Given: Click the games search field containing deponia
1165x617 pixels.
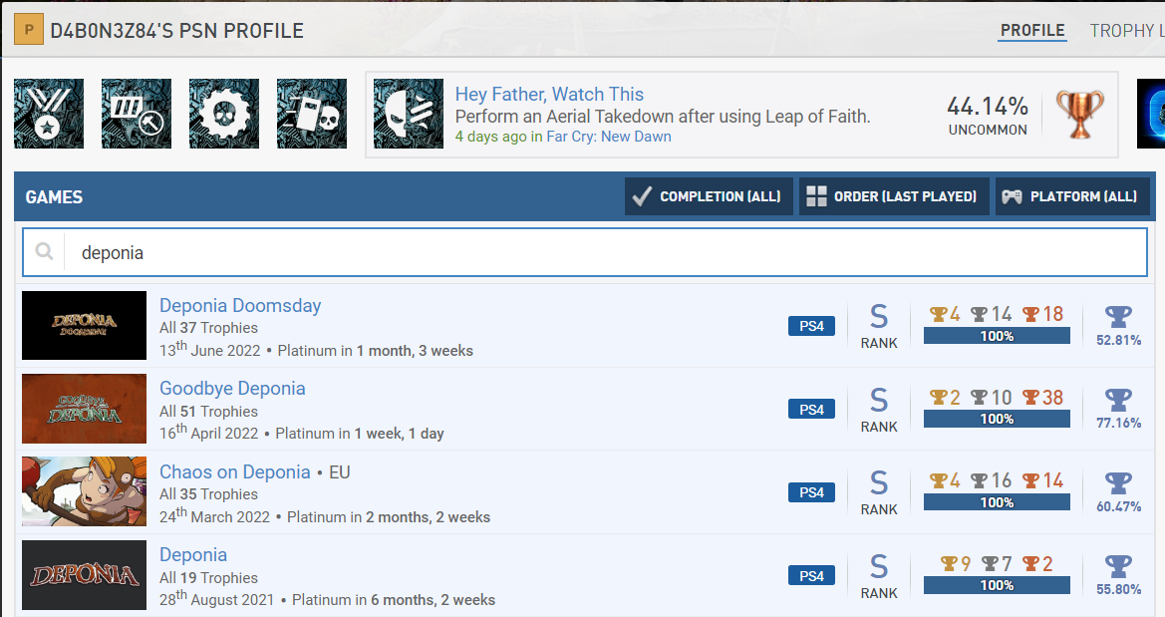Looking at the screenshot, I should (585, 253).
